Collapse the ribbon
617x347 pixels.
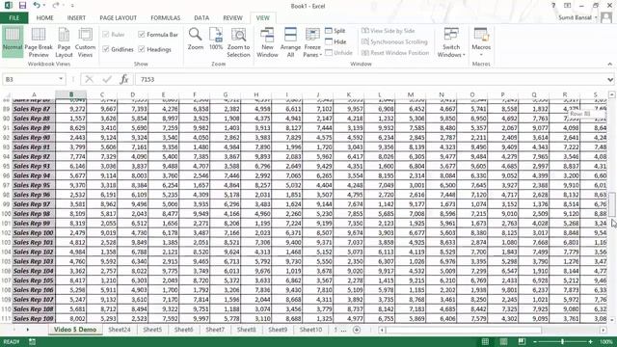(609, 65)
